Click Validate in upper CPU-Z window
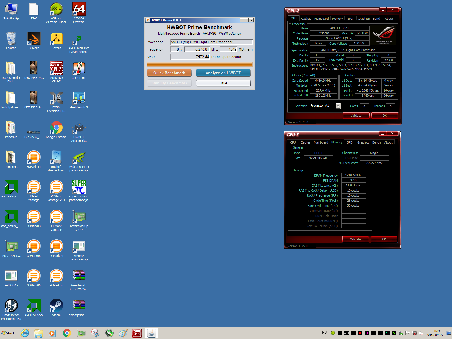 click(x=356, y=116)
